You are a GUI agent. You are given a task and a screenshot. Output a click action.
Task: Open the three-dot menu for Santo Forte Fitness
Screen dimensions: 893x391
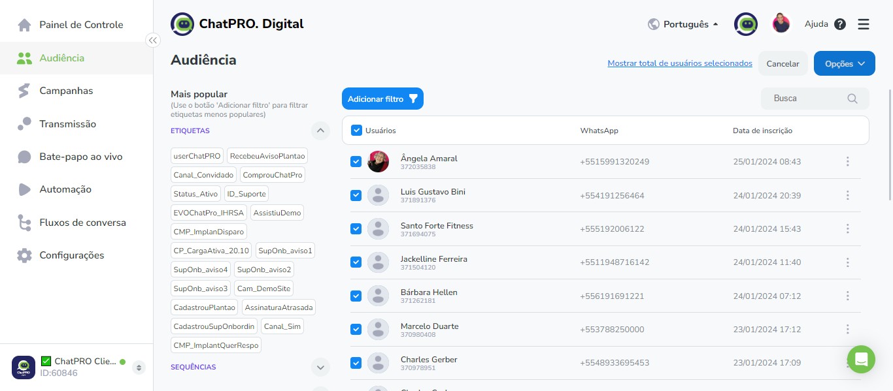(x=847, y=228)
